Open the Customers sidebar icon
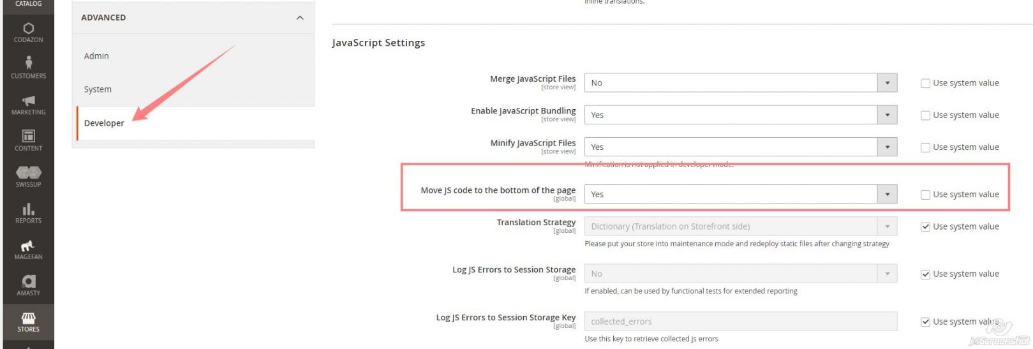Viewport: 1033px width, 349px height. (28, 63)
